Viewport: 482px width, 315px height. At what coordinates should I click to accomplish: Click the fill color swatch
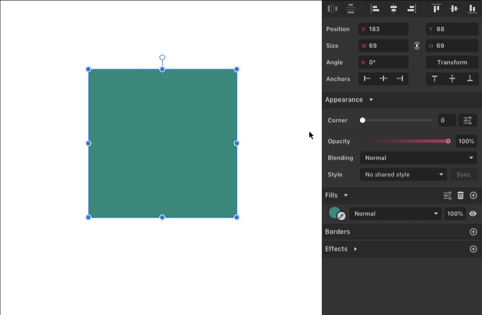[335, 213]
